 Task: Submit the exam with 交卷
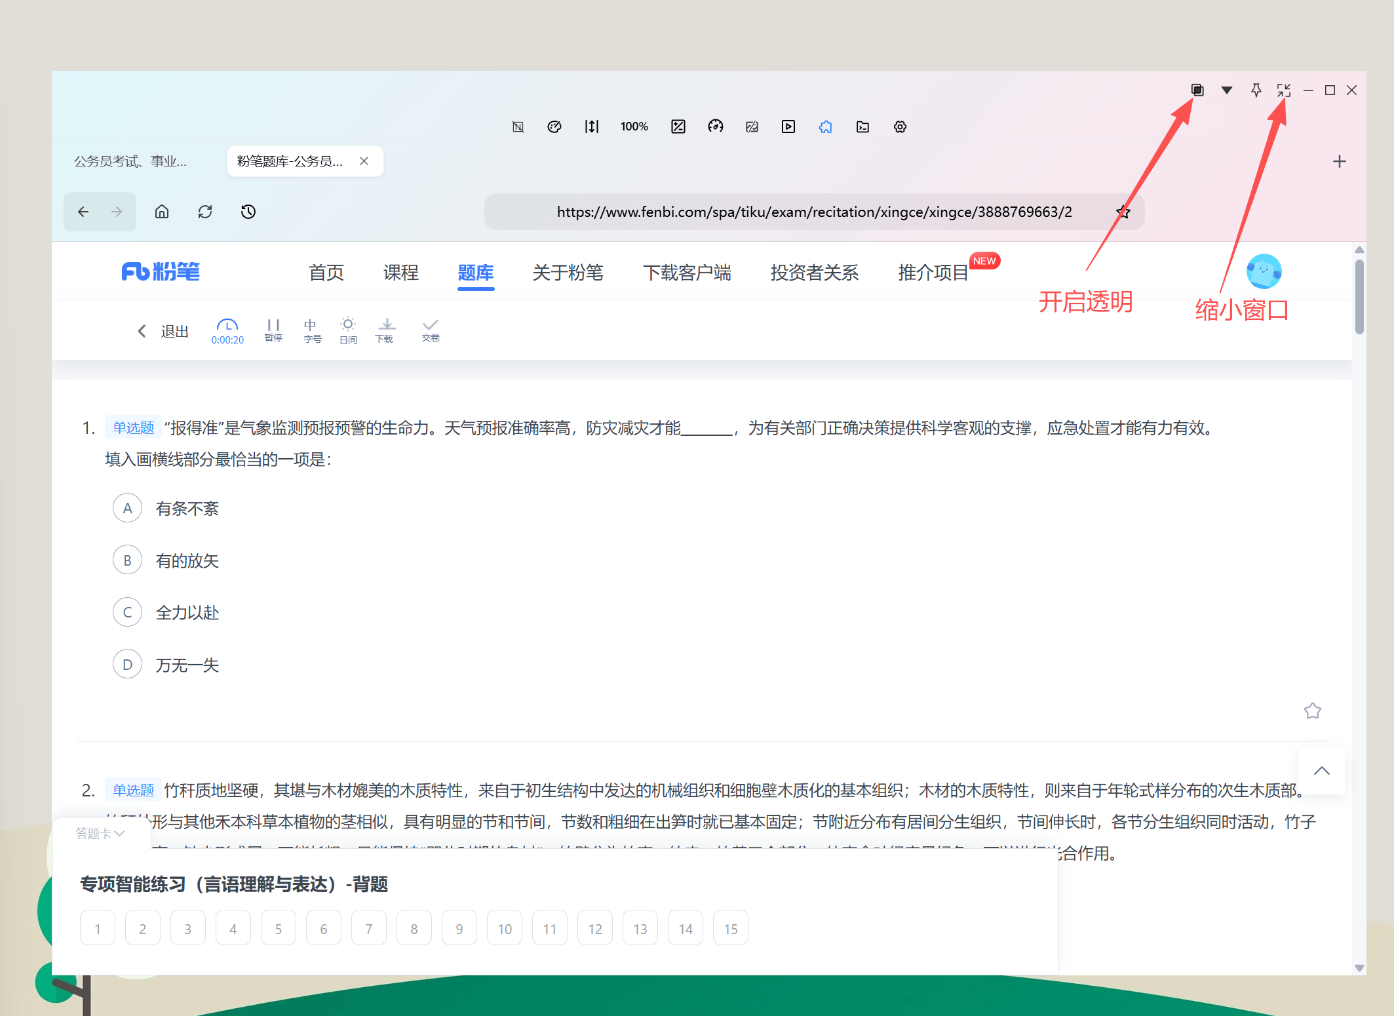pyautogui.click(x=430, y=330)
